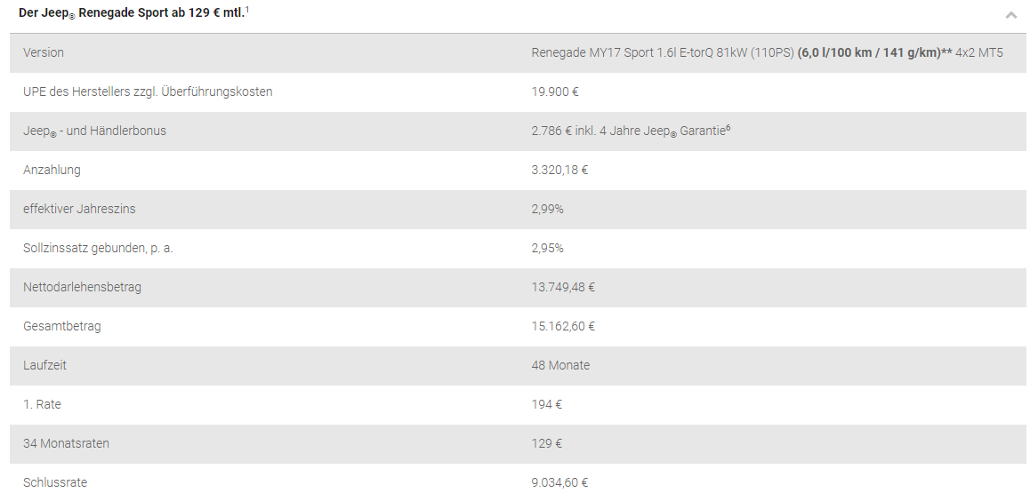Select the 19.900 € price value
This screenshot has width=1030, height=501.
(x=555, y=91)
